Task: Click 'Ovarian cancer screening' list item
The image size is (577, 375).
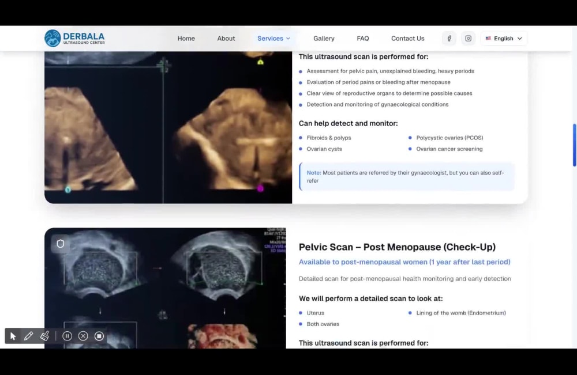Action: coord(449,149)
